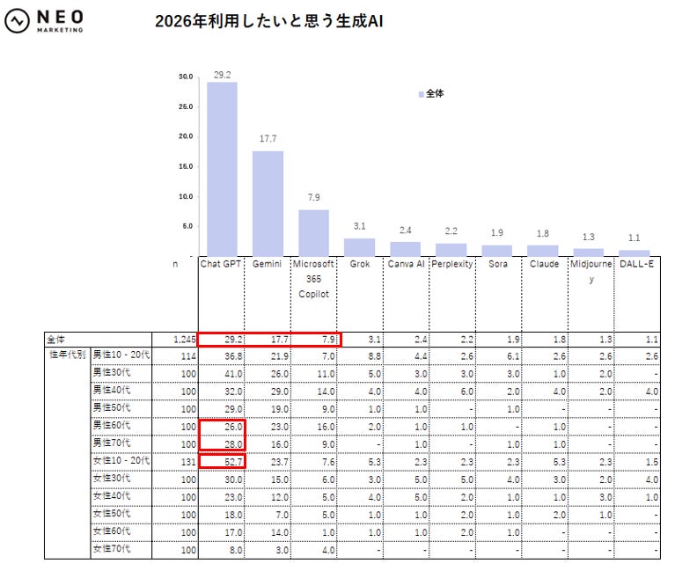Screen dimensions: 675x571
Task: Click the 女性10 - 20代 row label
Action: click(121, 461)
